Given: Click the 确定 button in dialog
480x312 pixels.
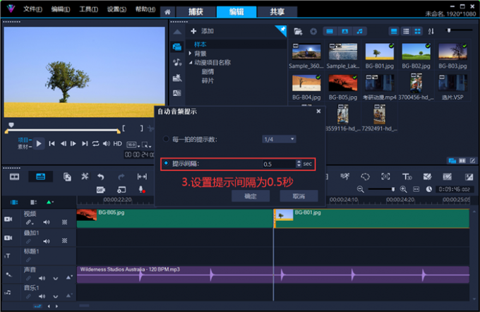Looking at the screenshot, I should pyautogui.click(x=251, y=196).
